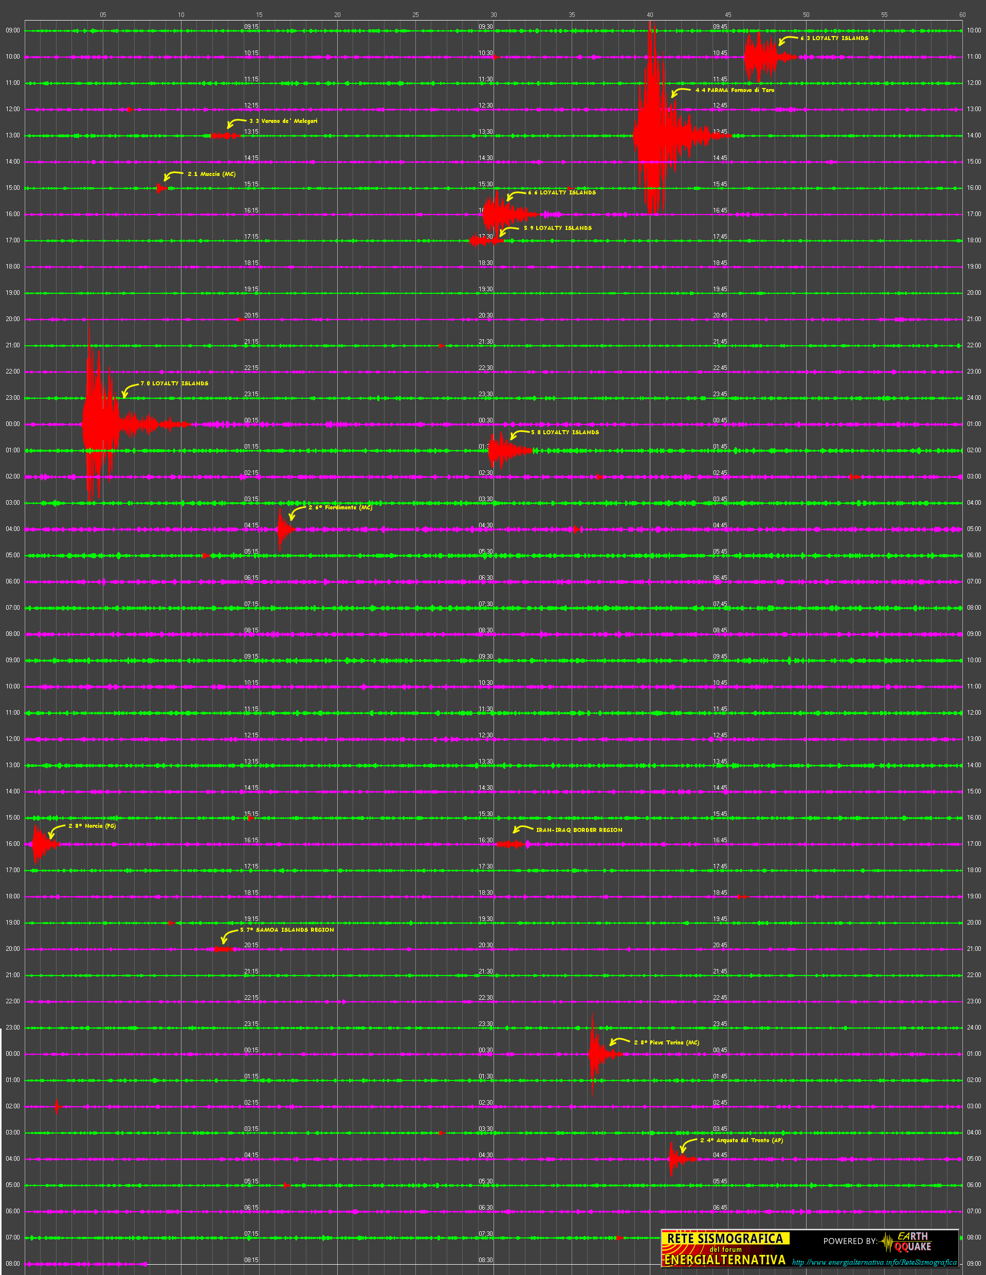Select the '2.8 Pieve Torina (MC)' label
Screen dimensions: 986x1275
(x=667, y=1042)
